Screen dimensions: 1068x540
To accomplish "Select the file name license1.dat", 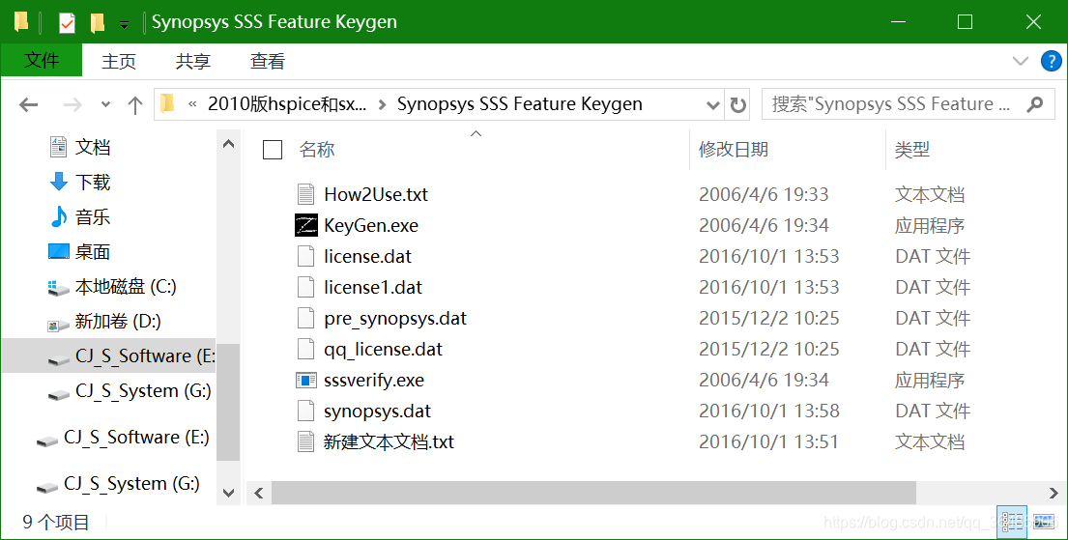I will pos(372,287).
